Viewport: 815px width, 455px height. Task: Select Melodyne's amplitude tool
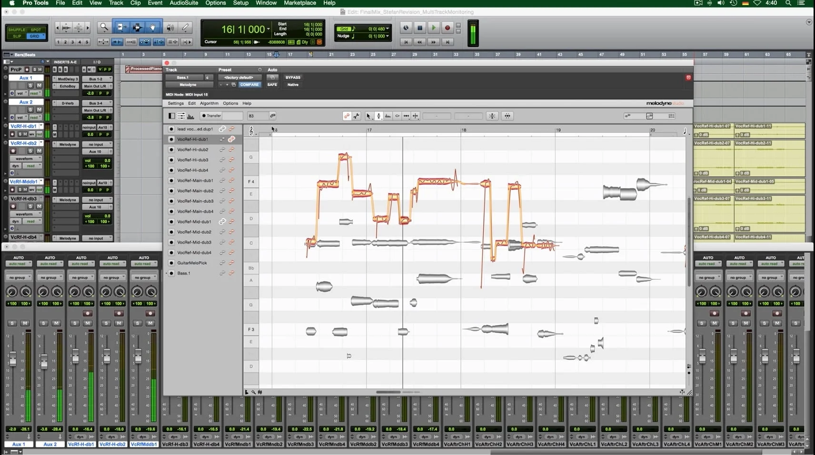pyautogui.click(x=397, y=116)
